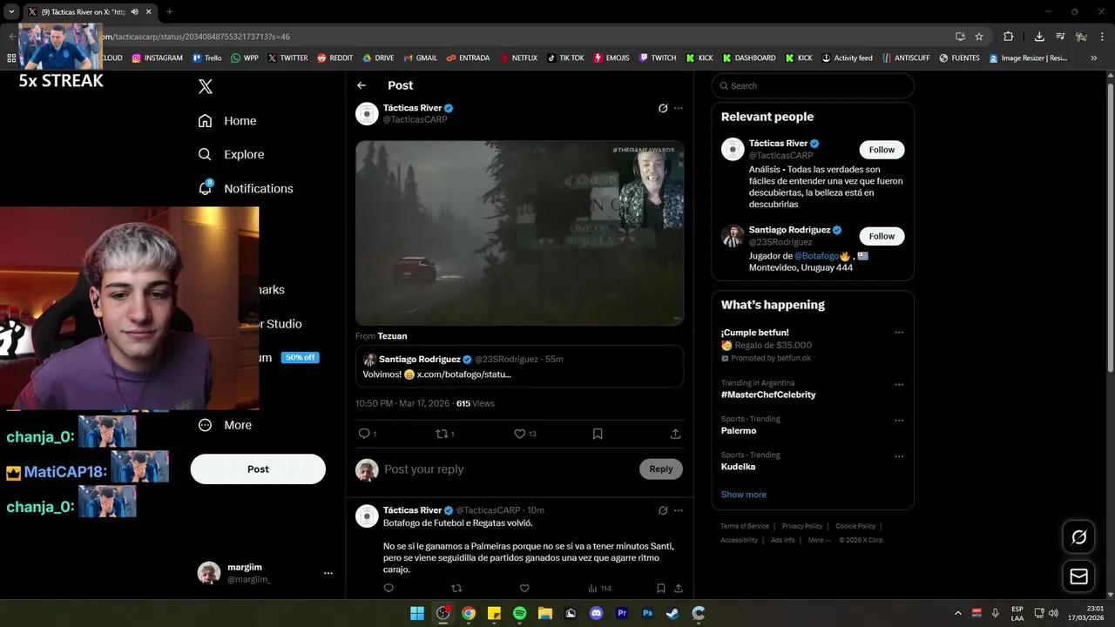Show more bookmarks via the chevron
Screen dimensions: 1115x627
(1094, 58)
